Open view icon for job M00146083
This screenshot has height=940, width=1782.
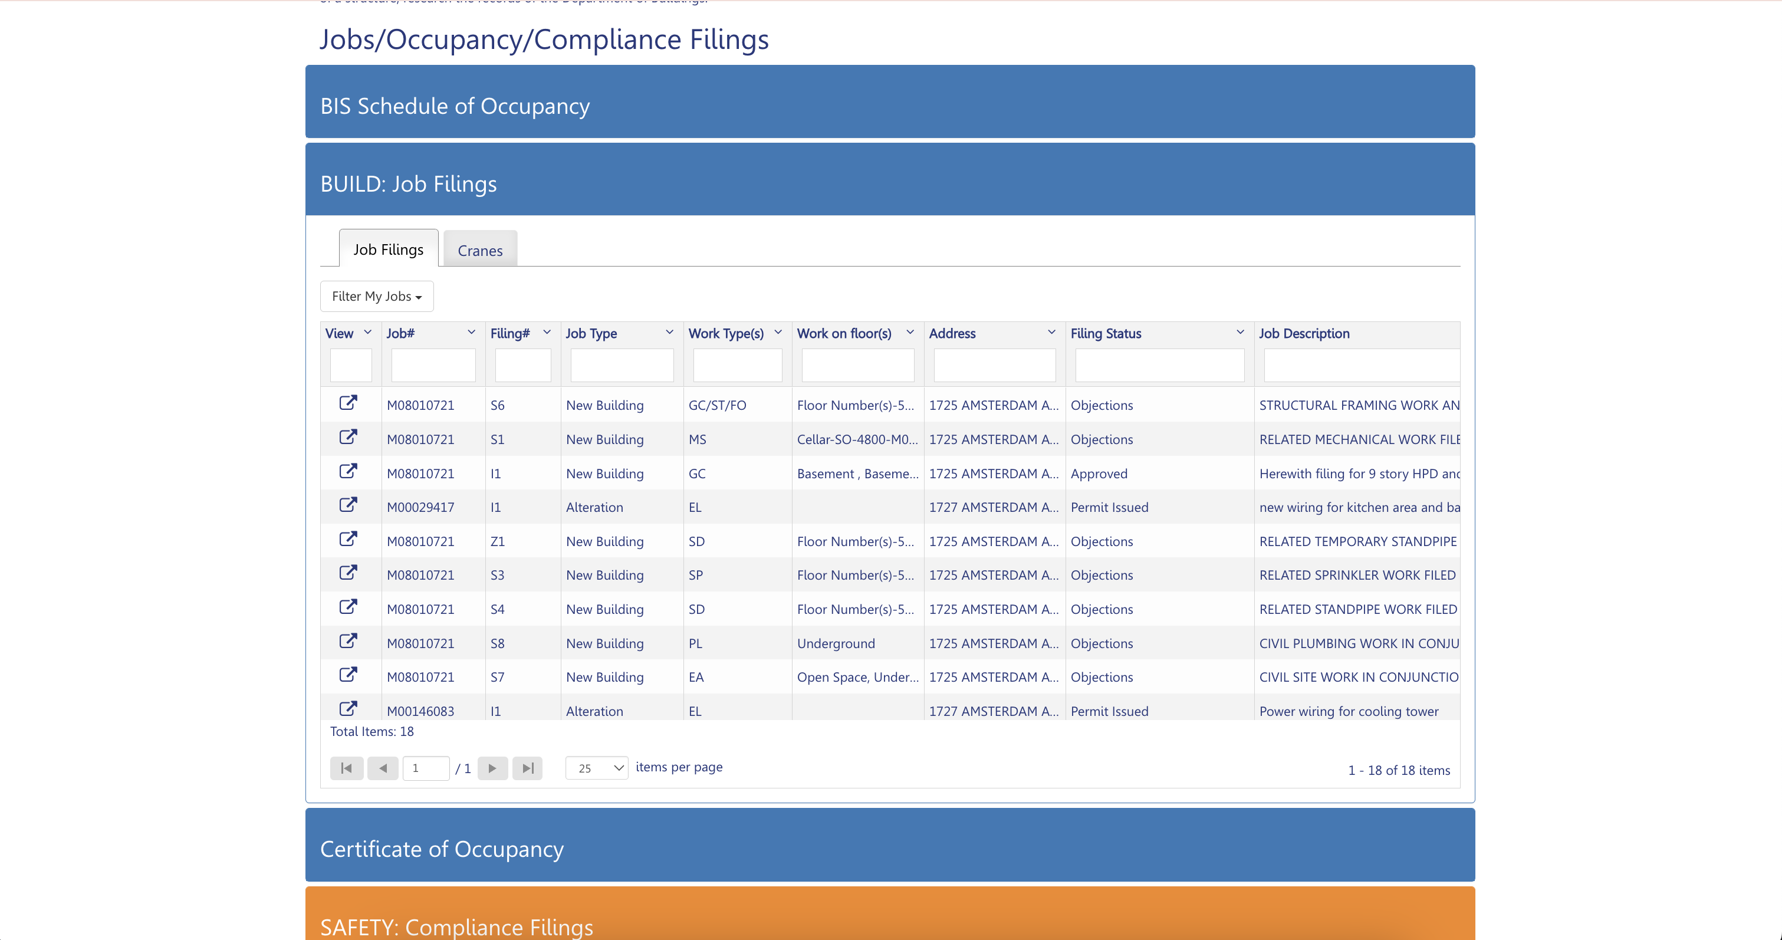click(348, 709)
